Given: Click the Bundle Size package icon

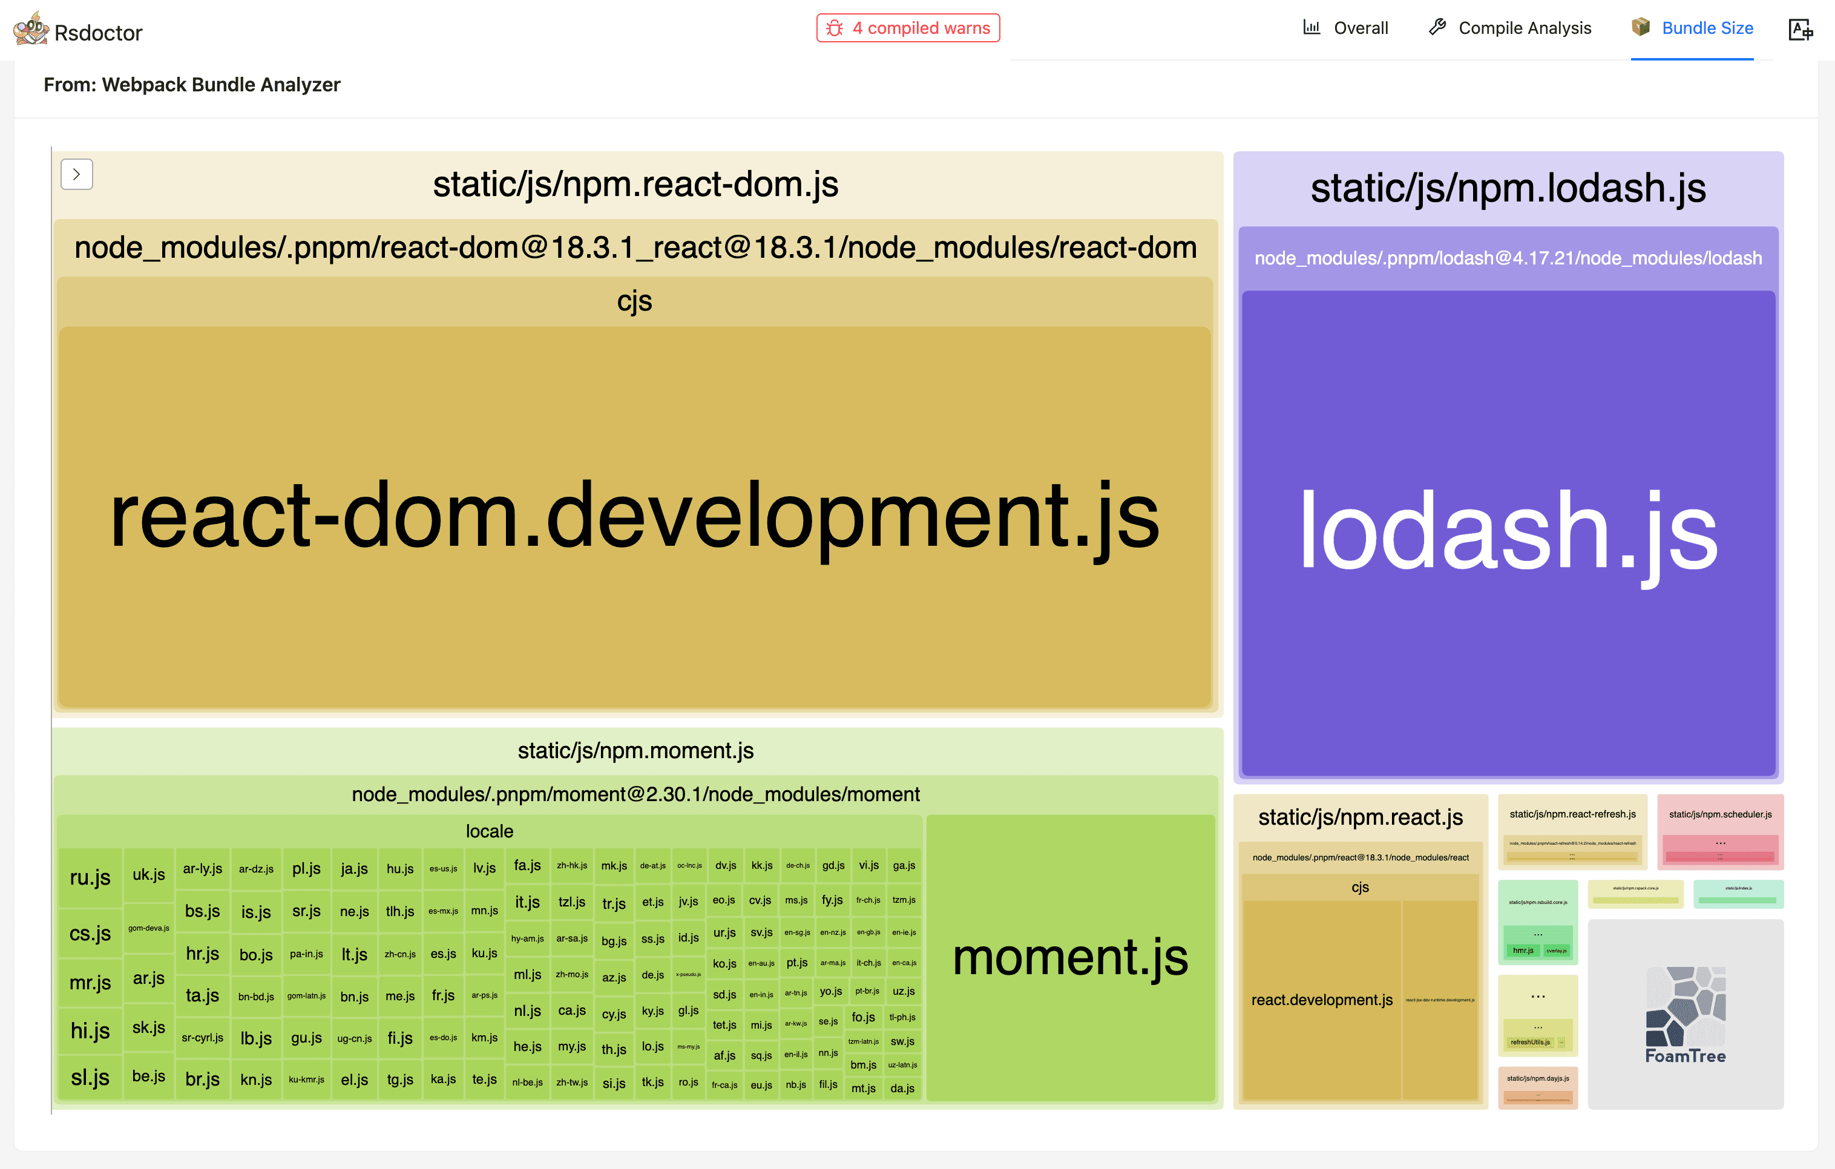Looking at the screenshot, I should point(1641,27).
